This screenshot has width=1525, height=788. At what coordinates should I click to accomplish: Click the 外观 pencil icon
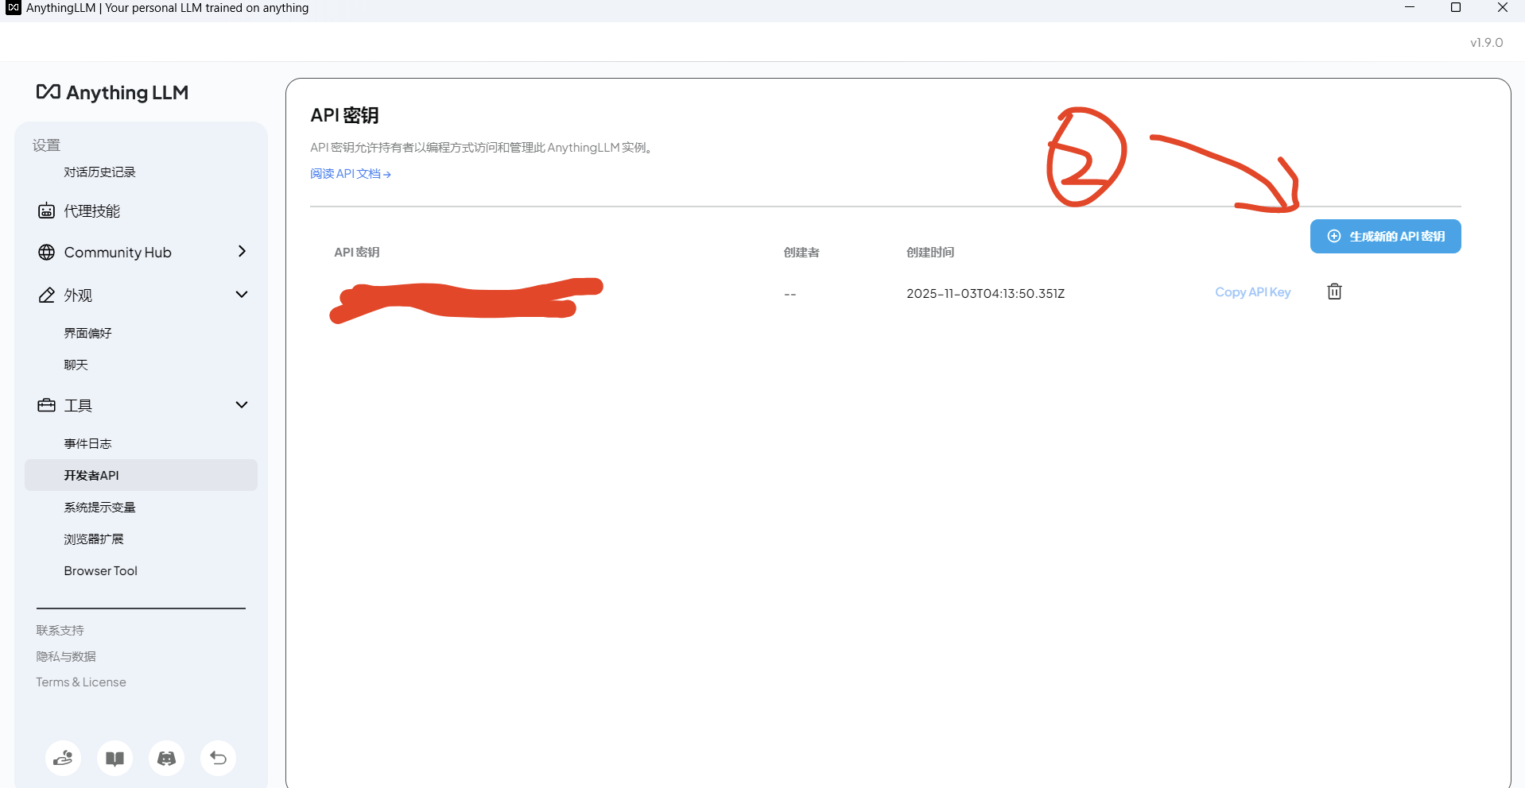pos(47,295)
